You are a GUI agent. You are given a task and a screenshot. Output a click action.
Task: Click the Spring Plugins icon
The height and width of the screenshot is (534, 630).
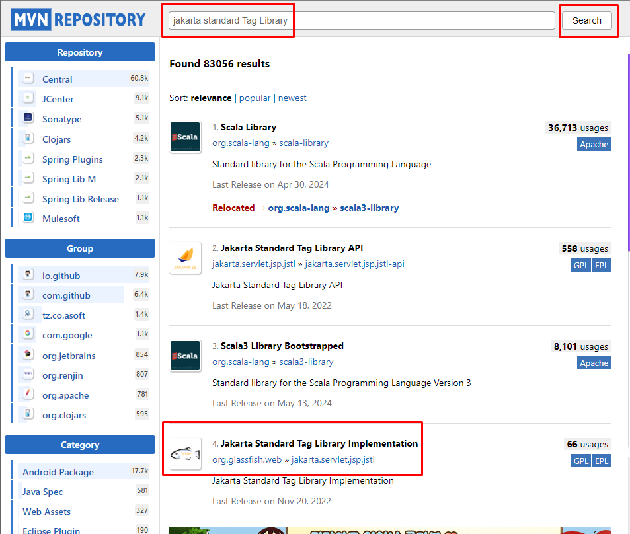(x=28, y=158)
